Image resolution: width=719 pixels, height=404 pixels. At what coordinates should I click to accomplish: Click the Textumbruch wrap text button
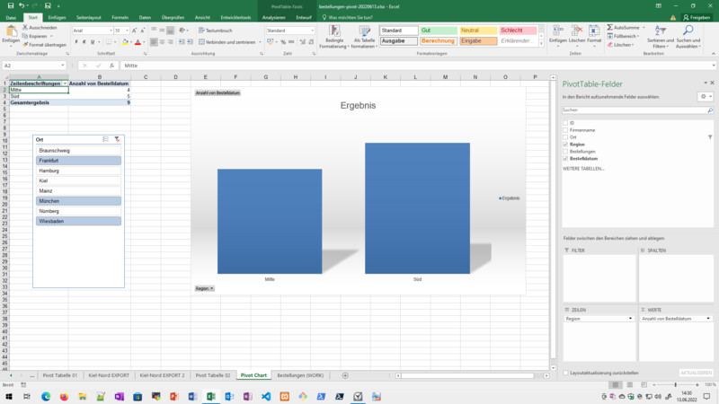click(215, 31)
